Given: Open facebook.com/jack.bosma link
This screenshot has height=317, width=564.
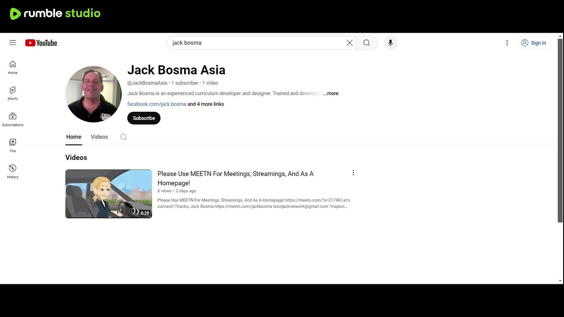Looking at the screenshot, I should [x=156, y=104].
